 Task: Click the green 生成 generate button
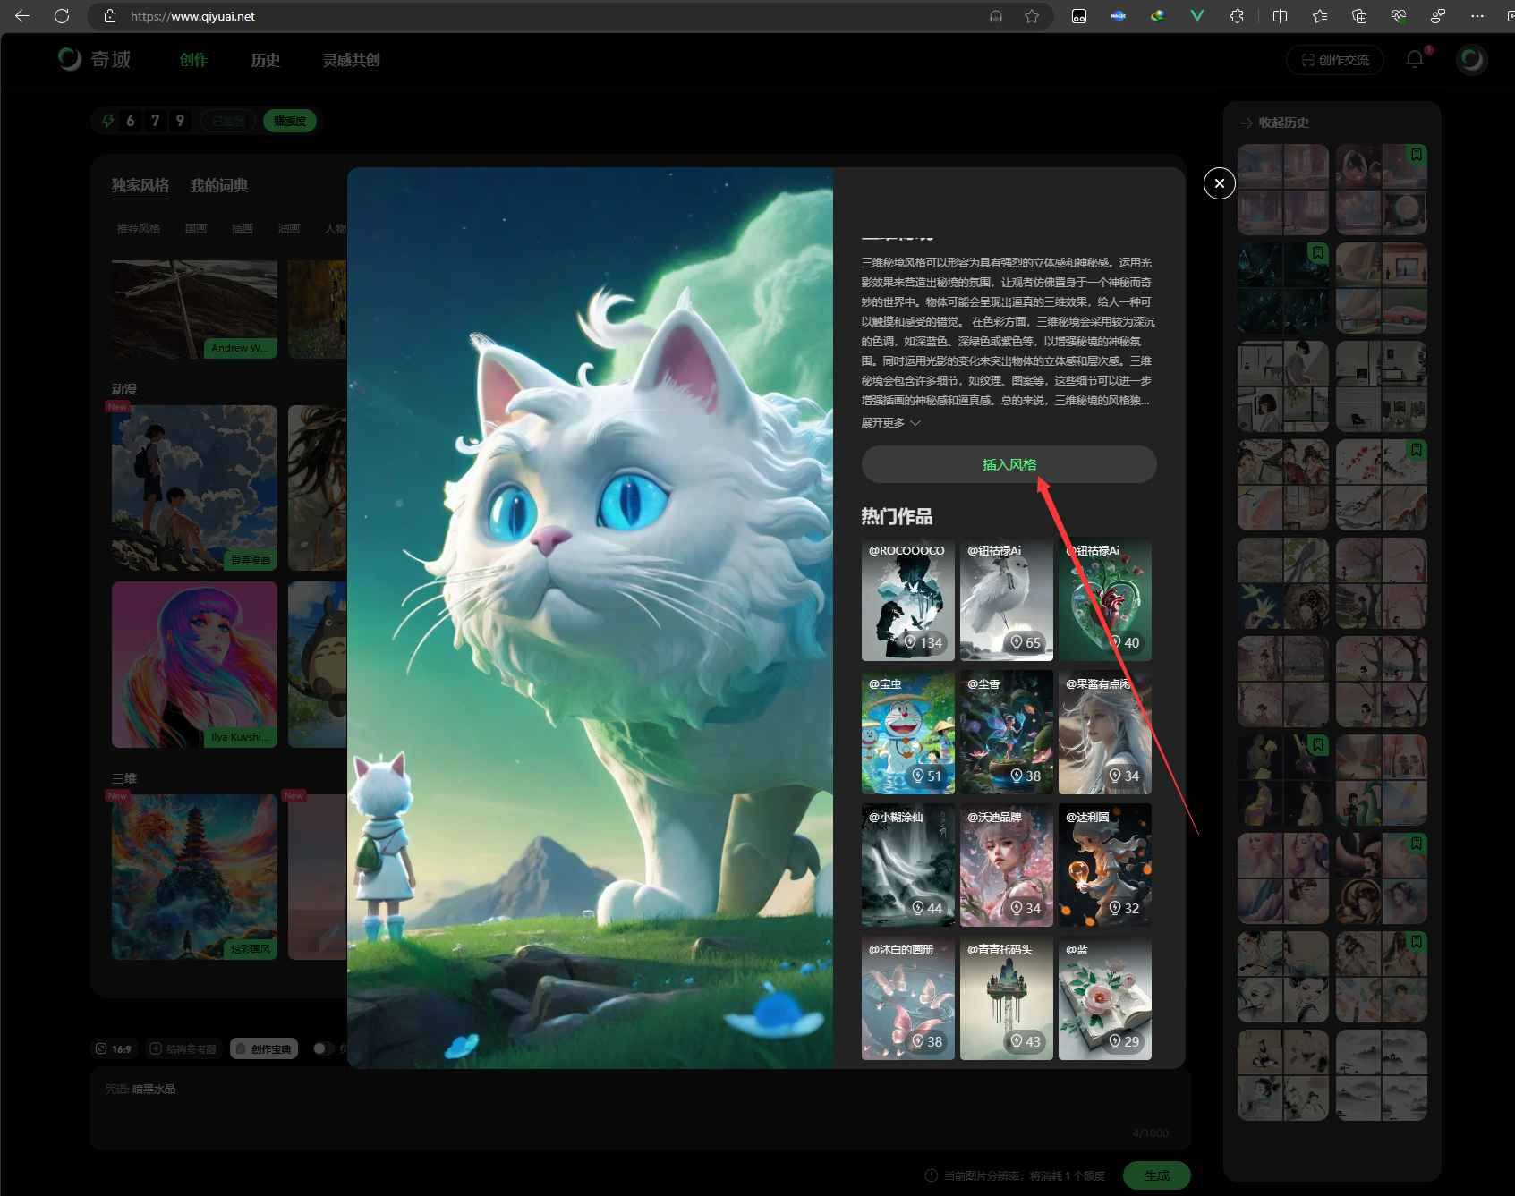pos(1156,1175)
